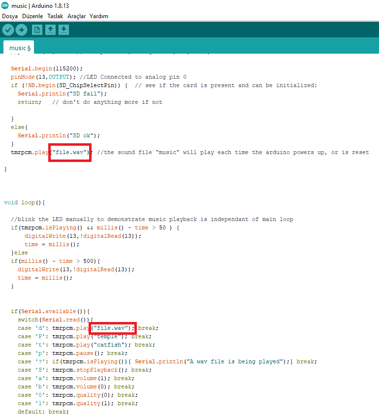Click the Verify checkmark button
The height and width of the screenshot is (417, 379).
(8, 30)
